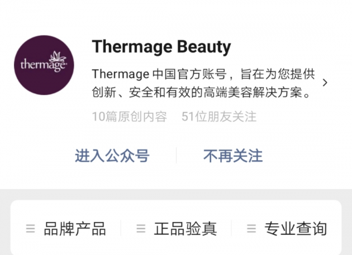Open the 专业查询 menu list icon
352x255 pixels.
251,229
